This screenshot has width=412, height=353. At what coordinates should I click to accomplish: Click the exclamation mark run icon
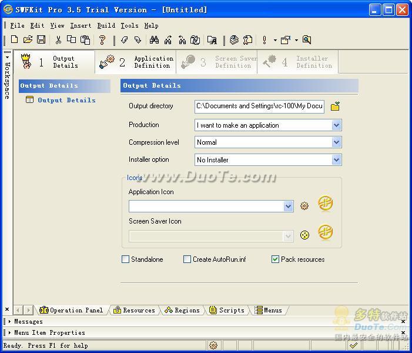pyautogui.click(x=264, y=40)
